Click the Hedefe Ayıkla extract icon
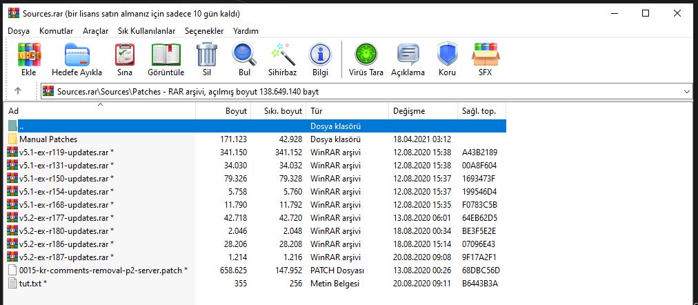 tap(77, 55)
